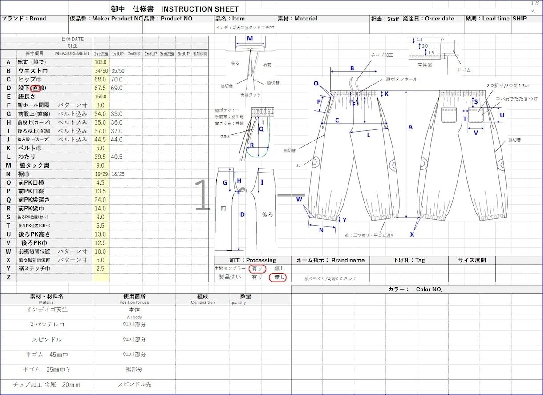Select 70.0 in the ヒップ巾 row
Screen dimensions: 543x395
click(117, 80)
